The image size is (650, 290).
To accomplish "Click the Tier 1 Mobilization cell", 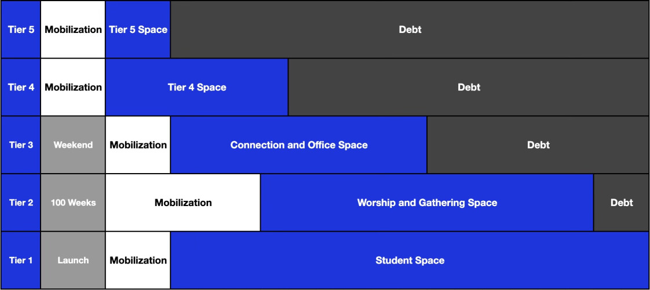I will [x=138, y=260].
